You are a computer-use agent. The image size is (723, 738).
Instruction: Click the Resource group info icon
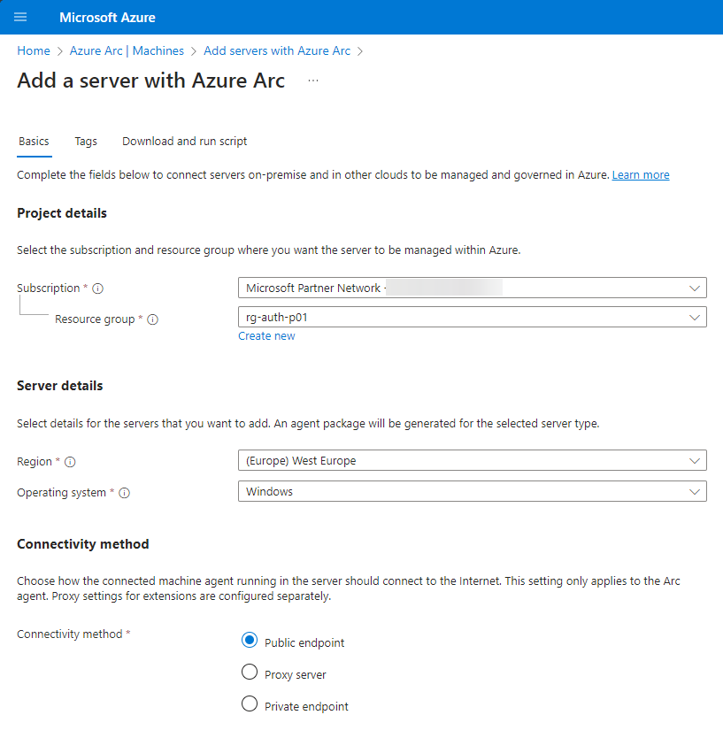pos(152,319)
